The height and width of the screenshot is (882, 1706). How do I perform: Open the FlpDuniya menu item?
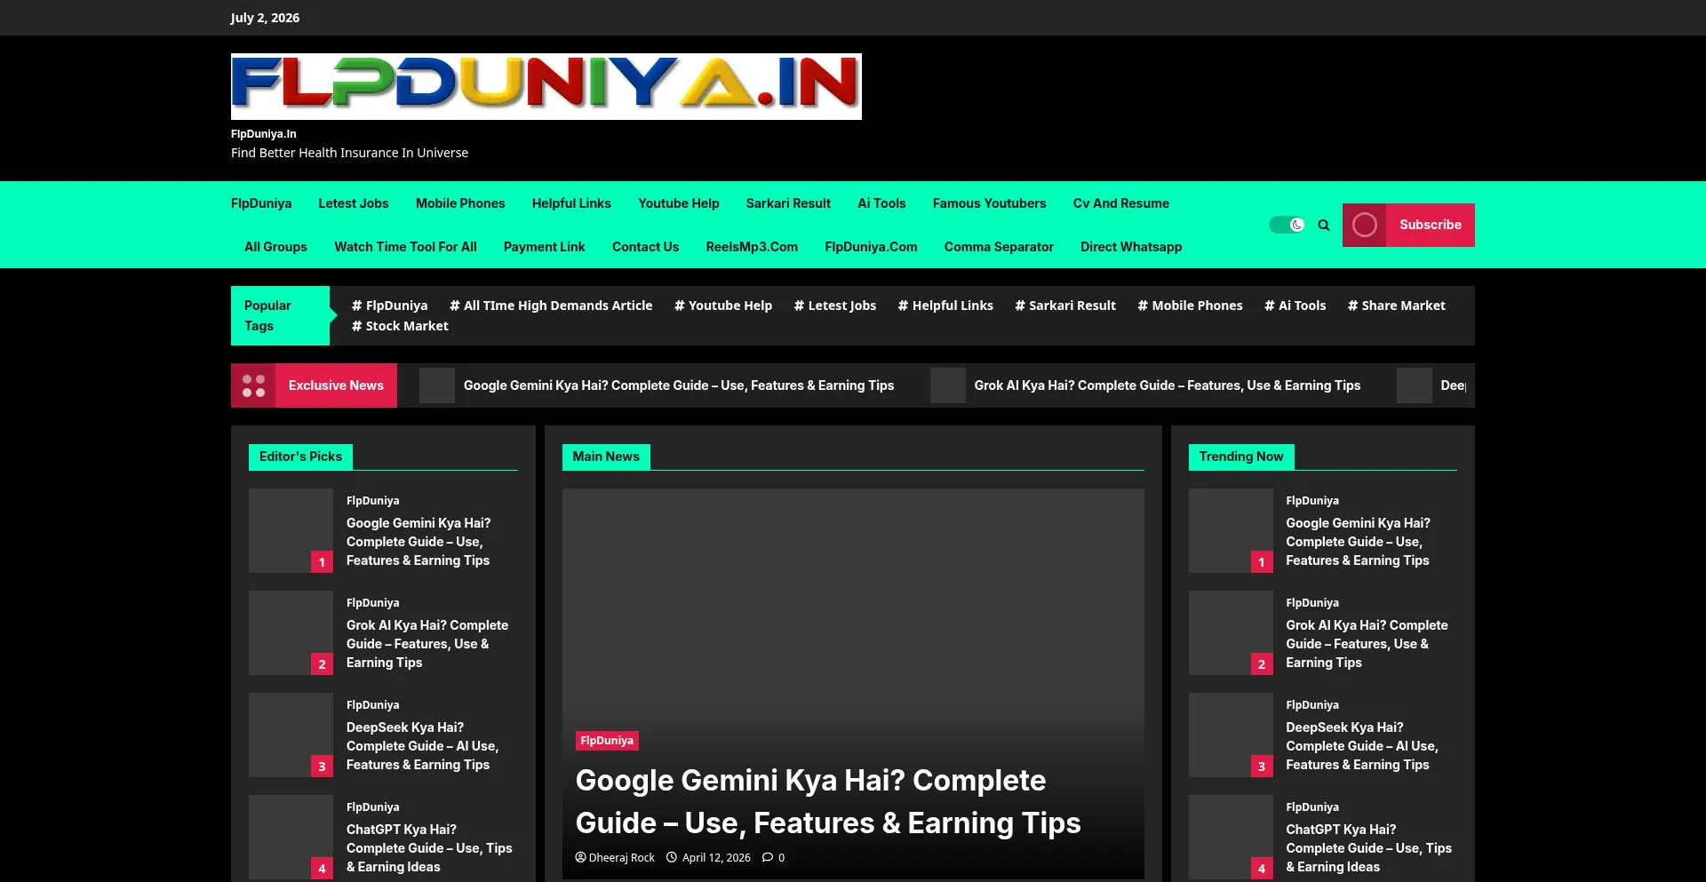pyautogui.click(x=261, y=203)
